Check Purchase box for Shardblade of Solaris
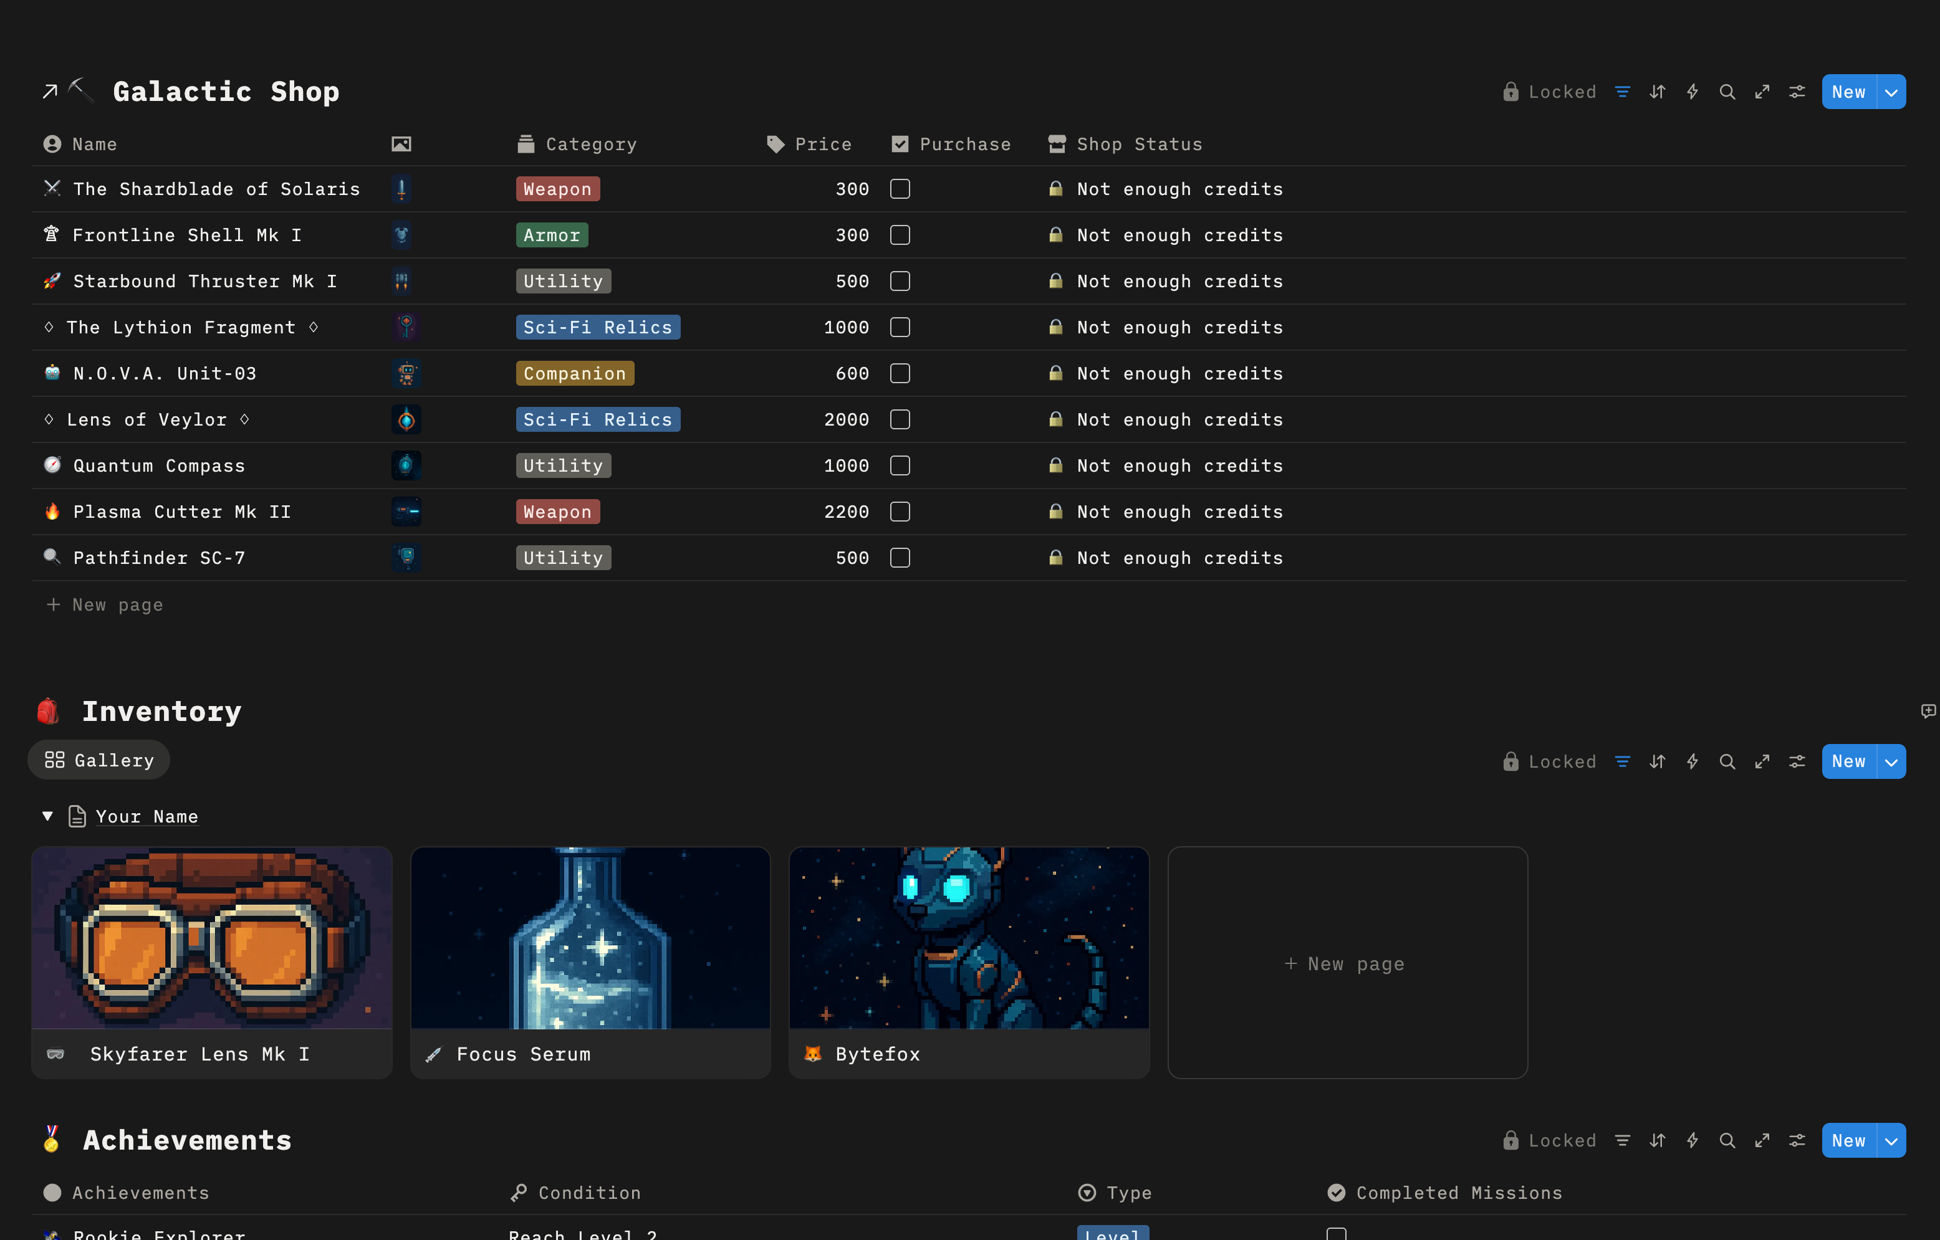1940x1240 pixels. point(900,189)
